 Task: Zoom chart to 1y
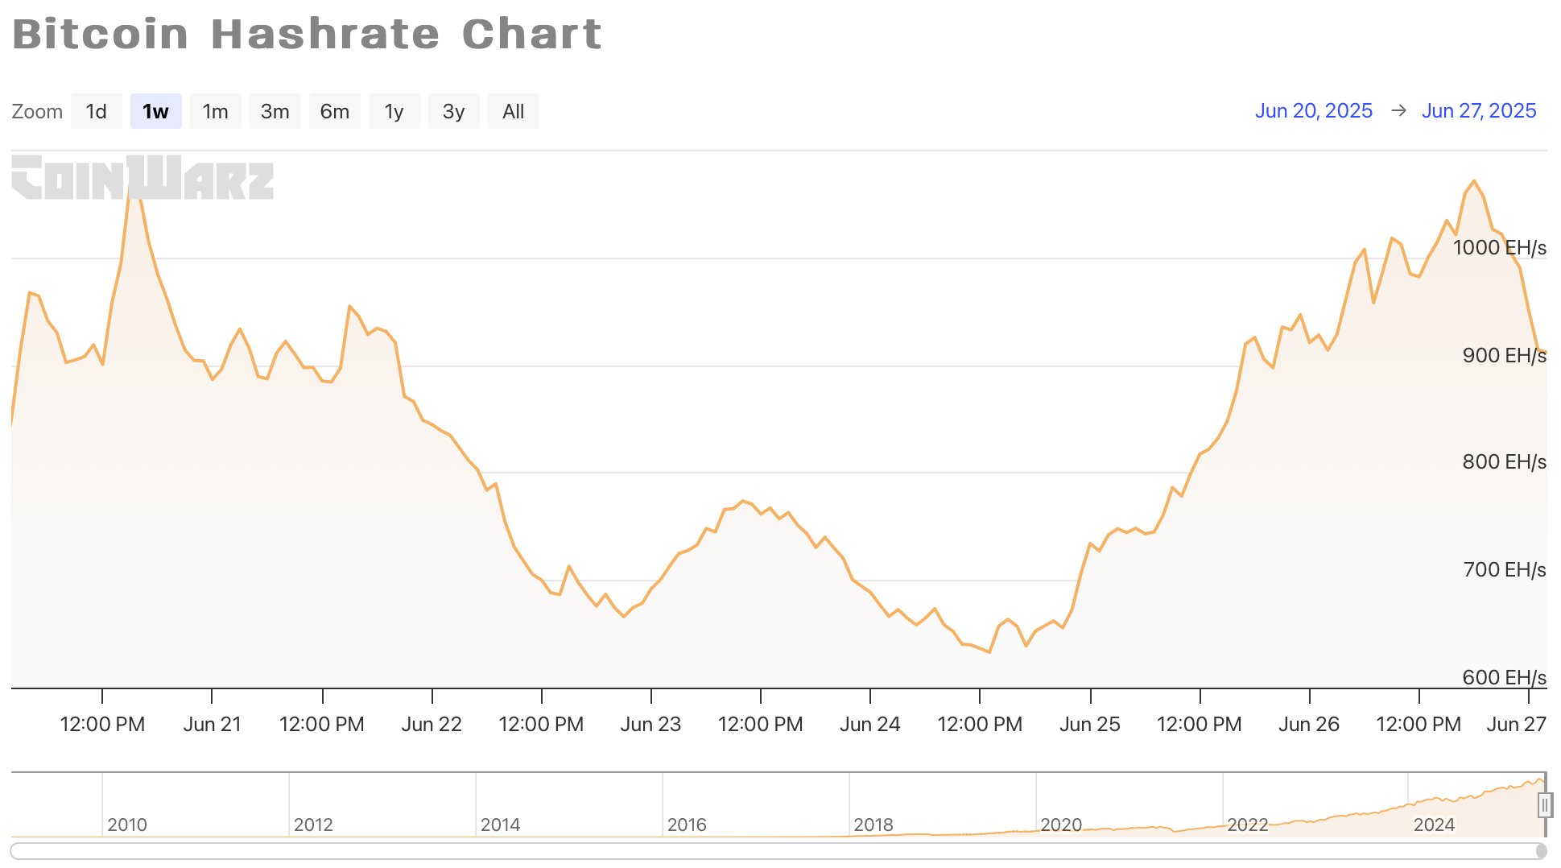click(394, 111)
